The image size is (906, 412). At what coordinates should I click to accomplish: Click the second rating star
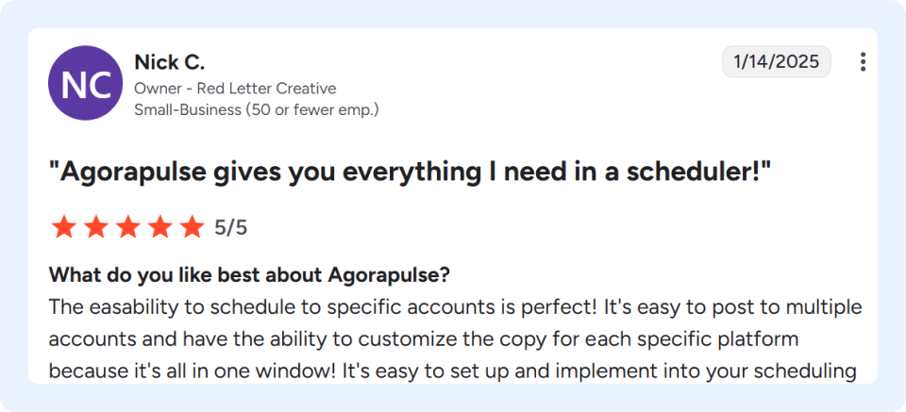pos(96,227)
